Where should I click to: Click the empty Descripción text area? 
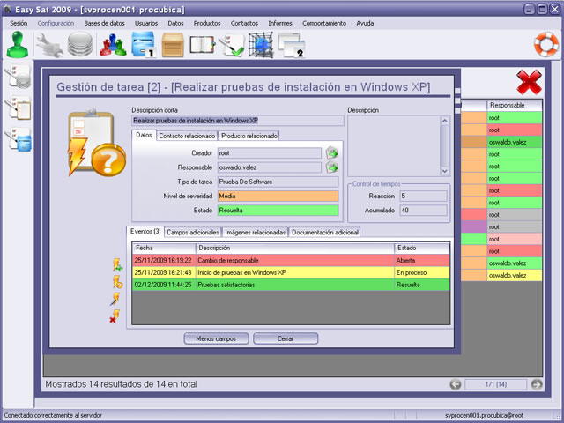(x=394, y=146)
